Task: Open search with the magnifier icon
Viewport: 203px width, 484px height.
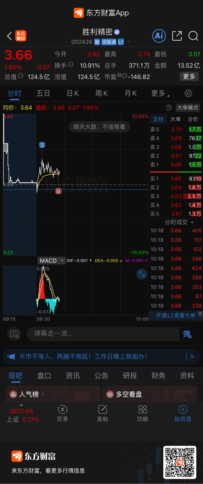Action: click(193, 36)
